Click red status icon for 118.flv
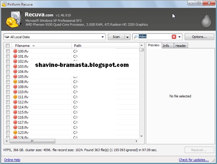Screen dimensions: 217x164 pyautogui.click(x=15, y=127)
